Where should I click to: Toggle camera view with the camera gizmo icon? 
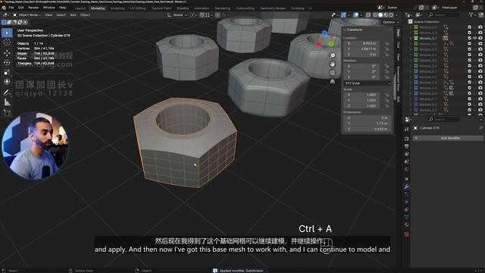point(333,73)
